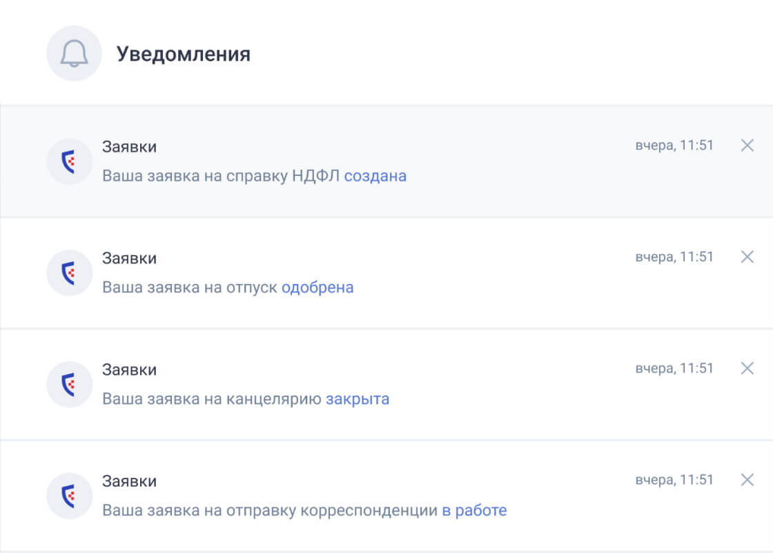773x553 pixels.
Task: Click the "Уведомления" header title
Action: pyautogui.click(x=183, y=54)
